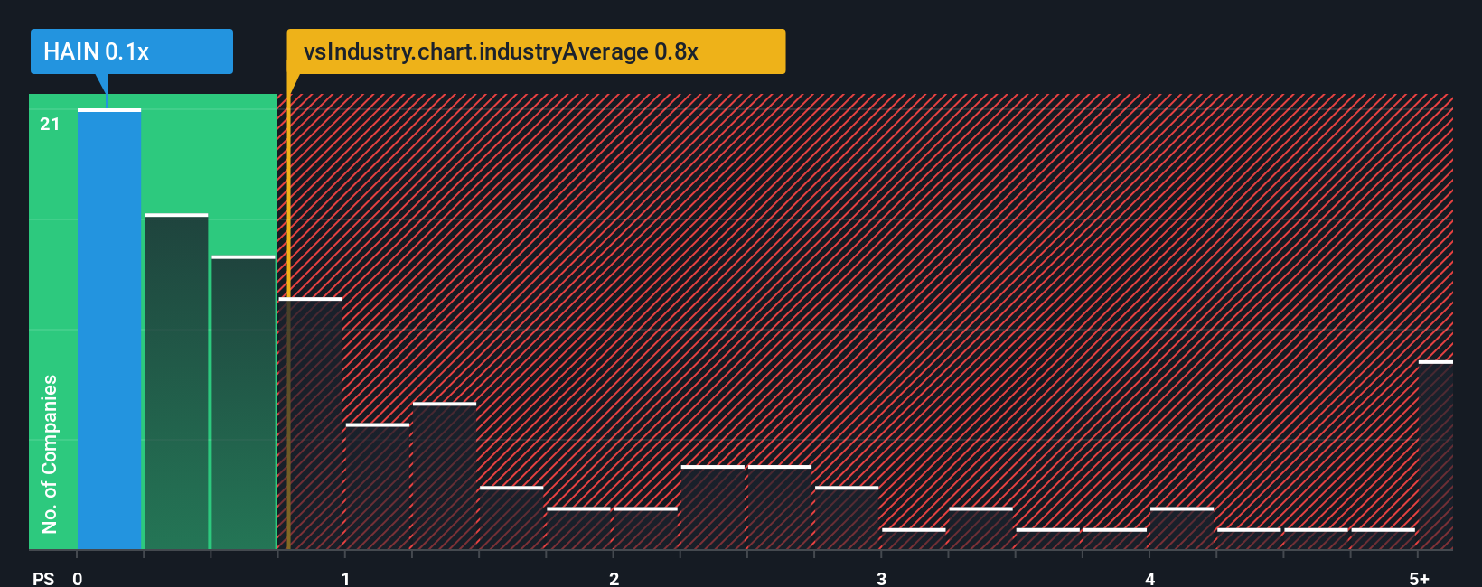Click the x-axis tick label '1'
The image size is (1482, 587).
345,579
